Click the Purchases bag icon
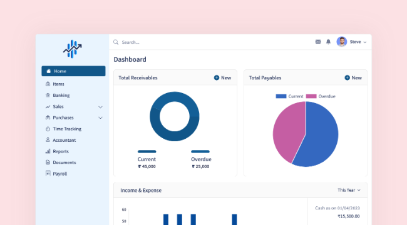 pyautogui.click(x=48, y=117)
